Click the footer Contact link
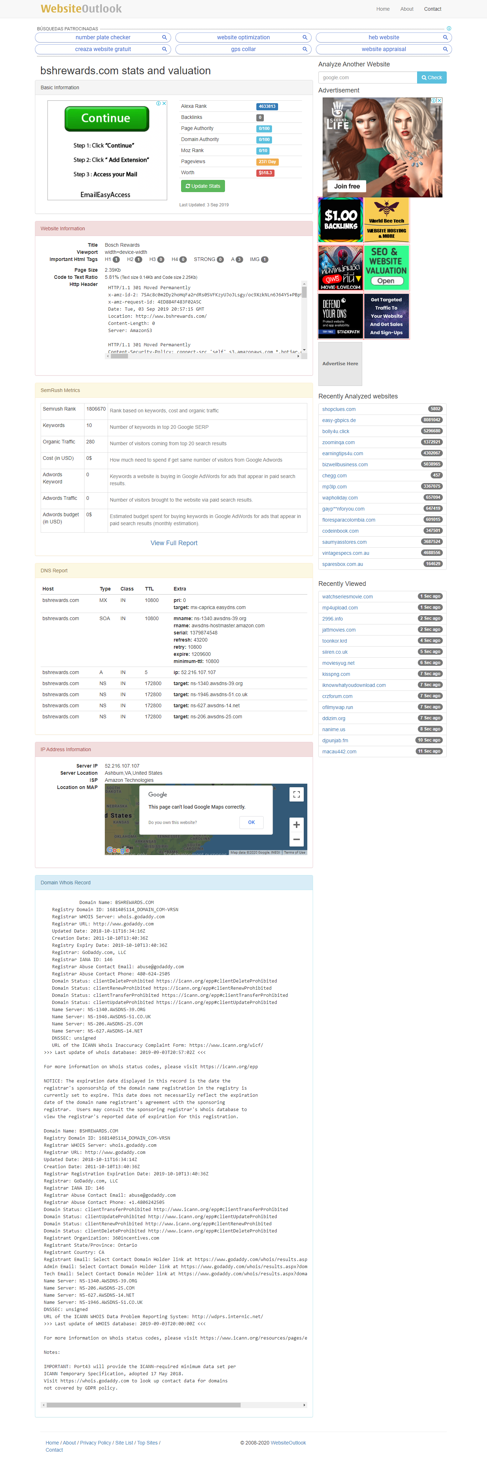The width and height of the screenshot is (487, 1457). tap(54, 1450)
